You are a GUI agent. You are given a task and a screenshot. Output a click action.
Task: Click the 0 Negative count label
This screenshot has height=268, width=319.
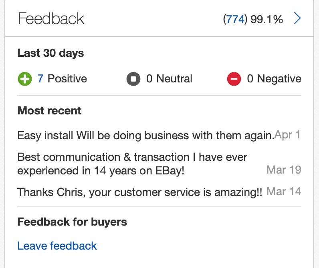pyautogui.click(x=274, y=78)
